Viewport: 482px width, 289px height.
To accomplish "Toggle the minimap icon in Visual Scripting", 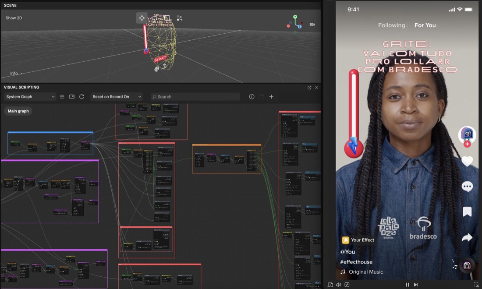I will pos(72,97).
